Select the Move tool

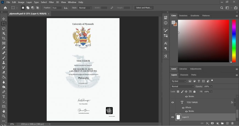(4, 19)
